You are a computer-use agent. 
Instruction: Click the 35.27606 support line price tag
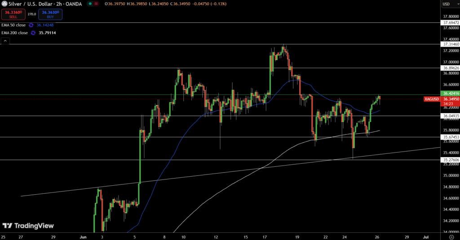click(x=451, y=160)
